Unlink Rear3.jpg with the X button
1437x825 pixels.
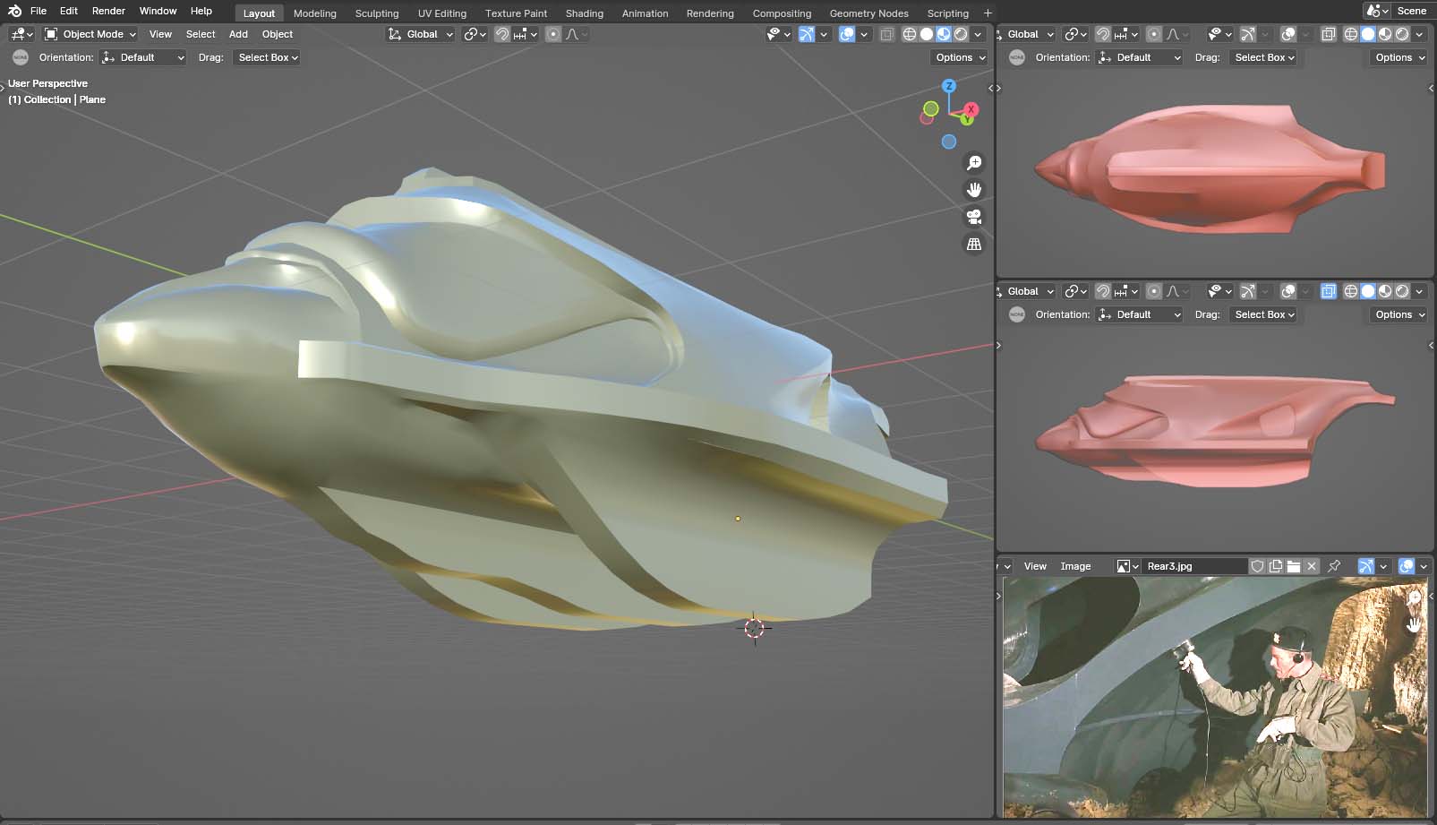pos(1312,566)
